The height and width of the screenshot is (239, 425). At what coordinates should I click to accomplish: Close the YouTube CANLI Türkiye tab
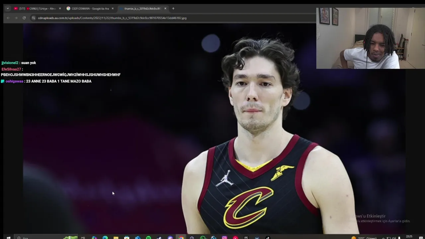(x=60, y=9)
